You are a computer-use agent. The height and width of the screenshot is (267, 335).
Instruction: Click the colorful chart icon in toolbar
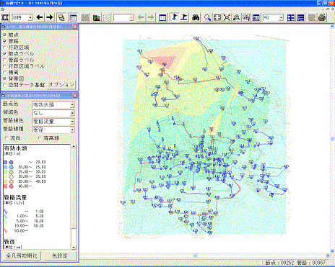97,17
